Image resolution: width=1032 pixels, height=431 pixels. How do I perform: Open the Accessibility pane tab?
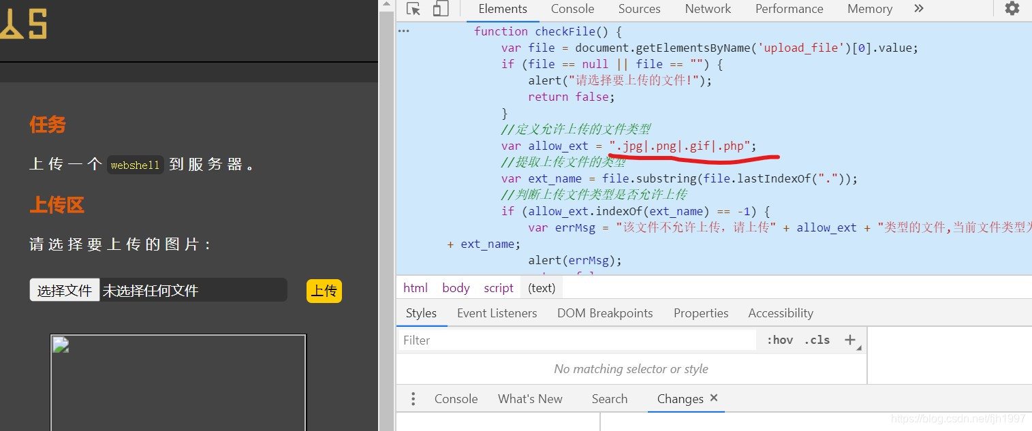click(x=781, y=313)
